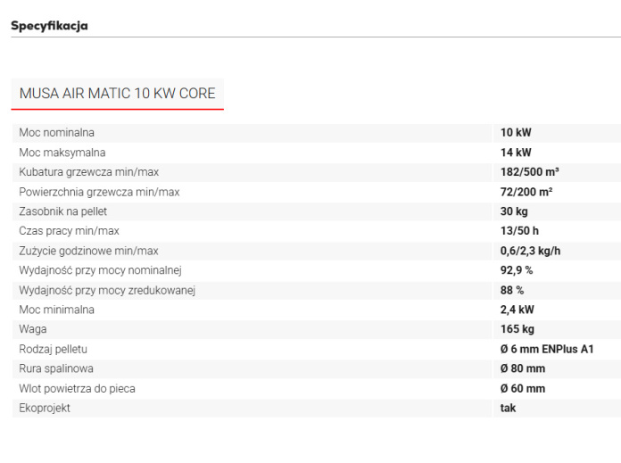This screenshot has height=463, width=621.
Task: Click the Zasobnik na pellet row
Action: coord(317,211)
